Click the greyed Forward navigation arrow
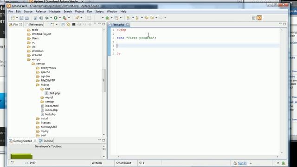Image resolution: width=297 pixels, height=167 pixels. click(161, 18)
